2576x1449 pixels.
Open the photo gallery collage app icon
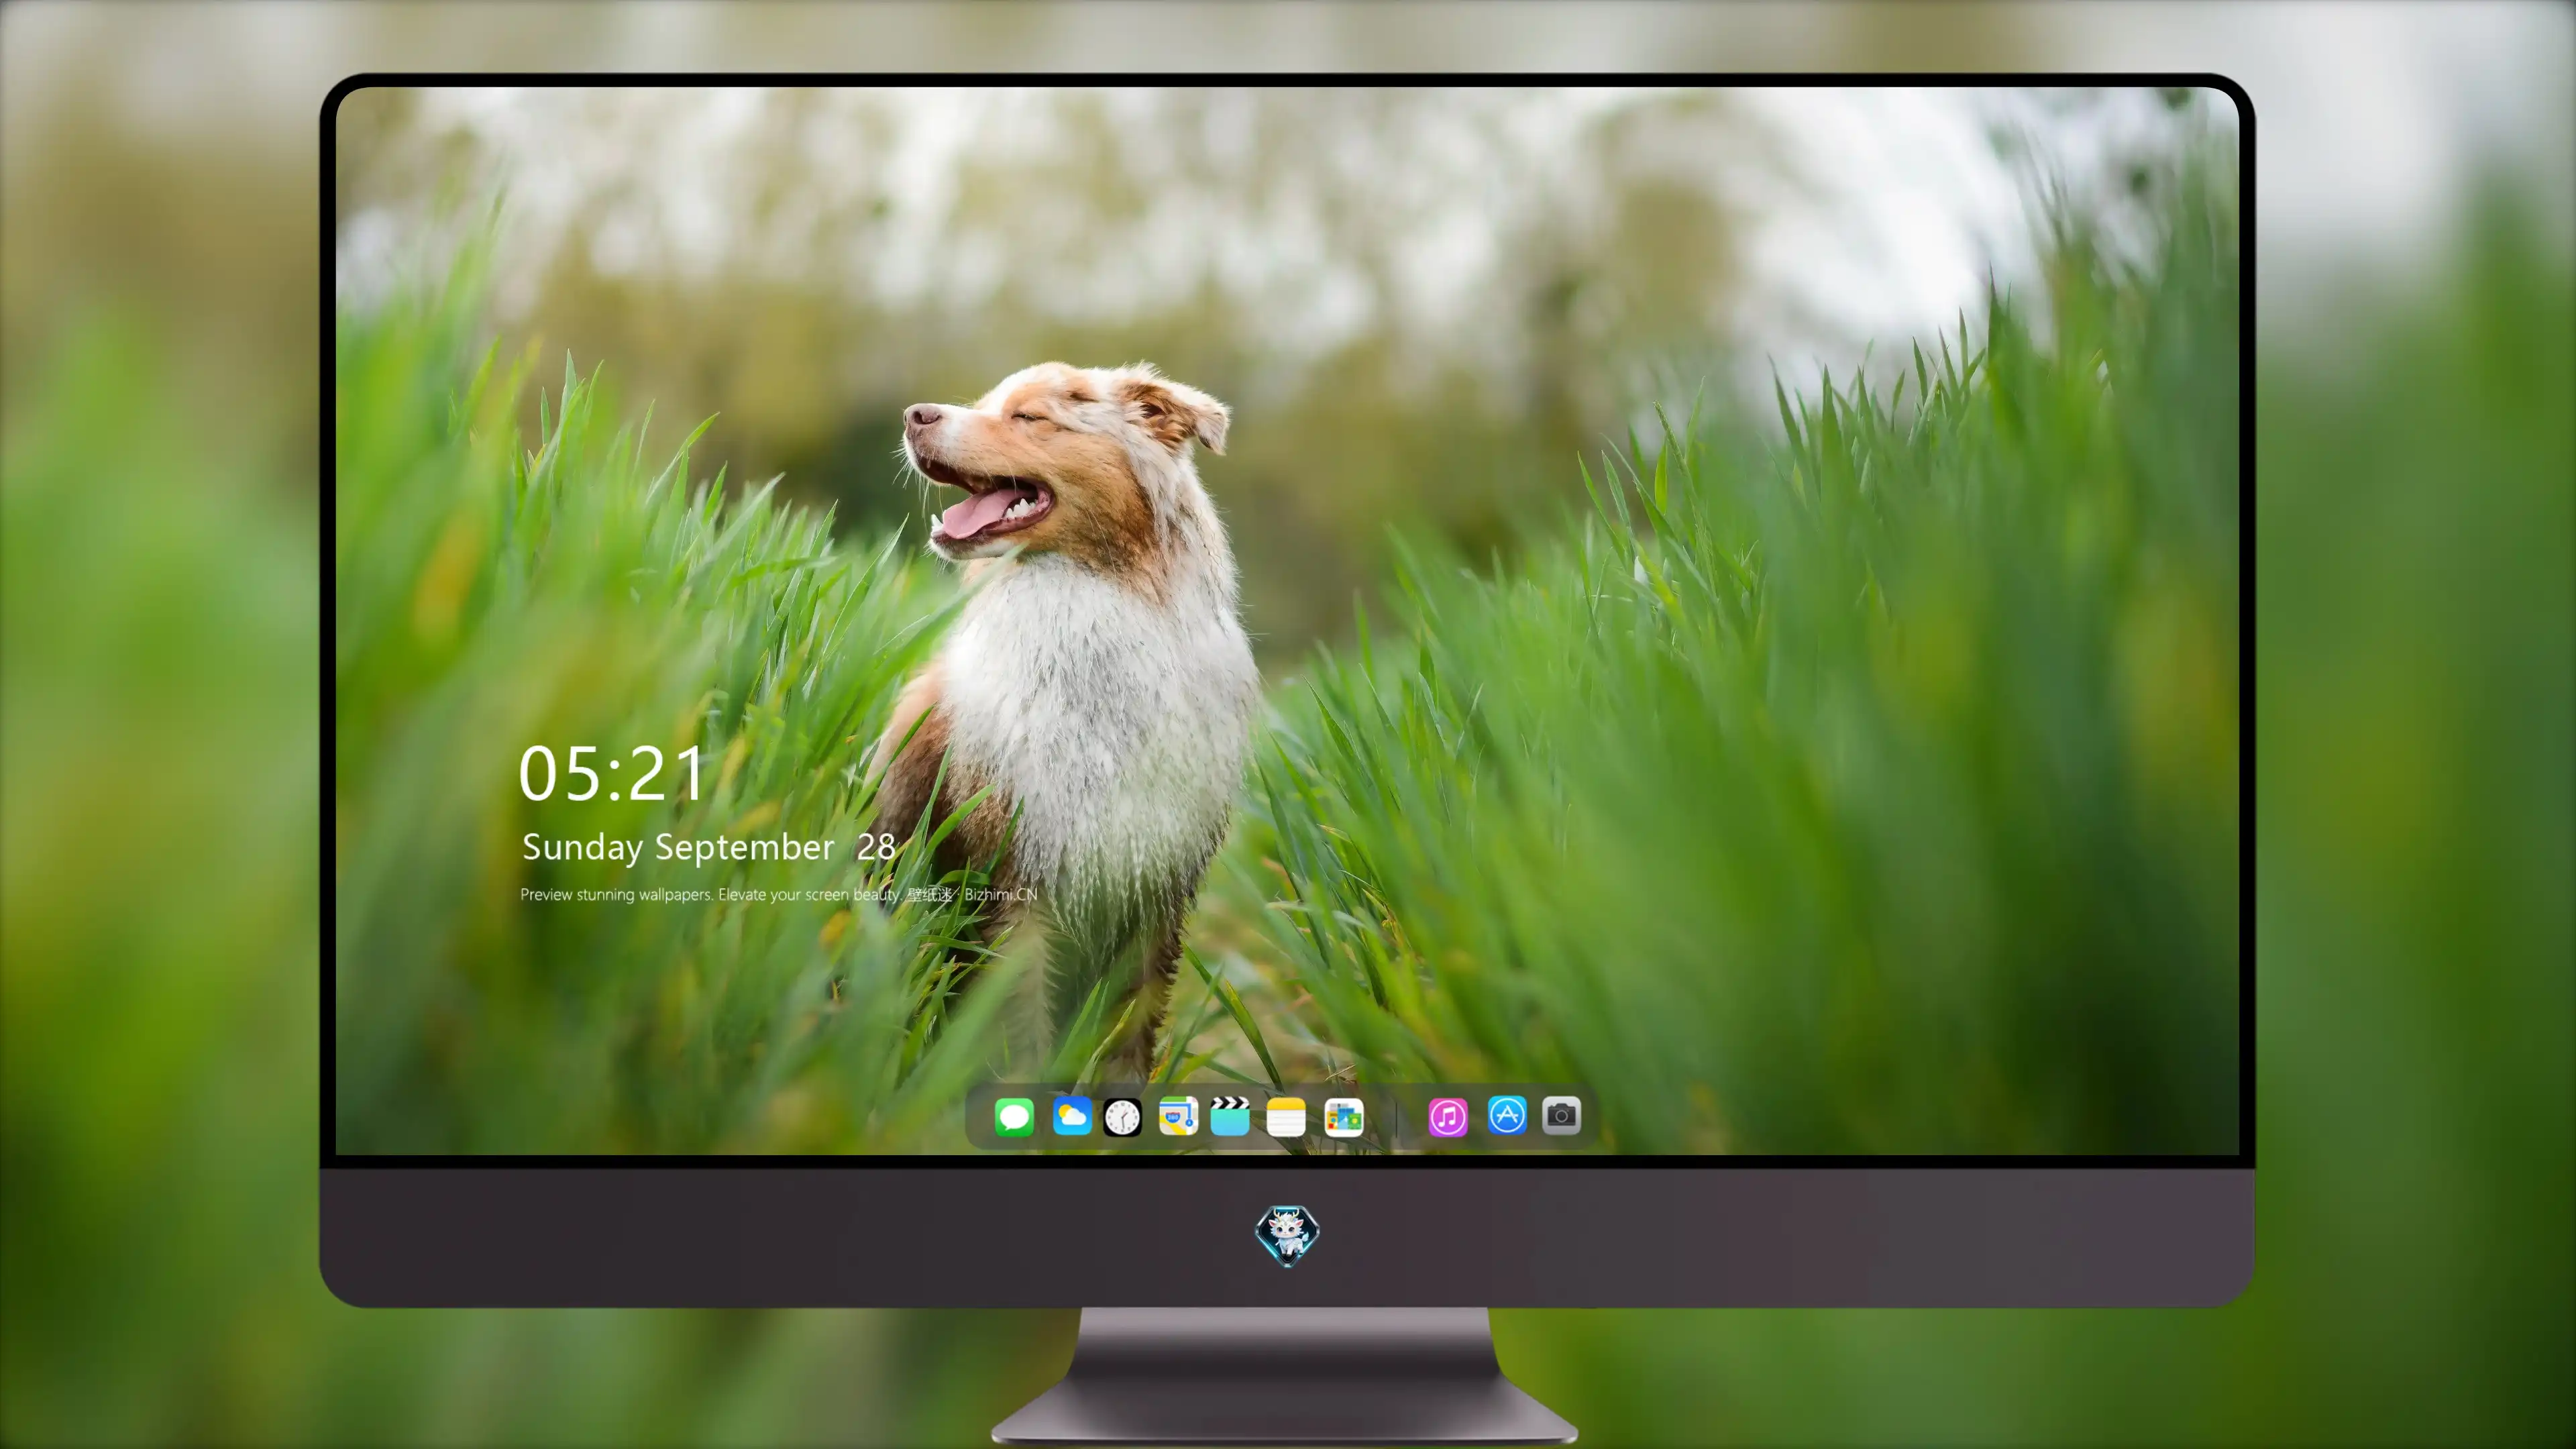pos(1344,1117)
